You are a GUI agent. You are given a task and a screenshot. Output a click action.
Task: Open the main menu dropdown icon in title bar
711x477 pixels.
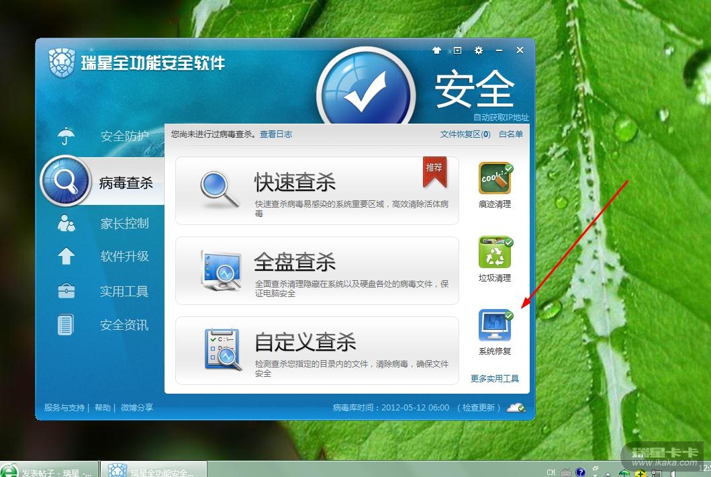[457, 50]
